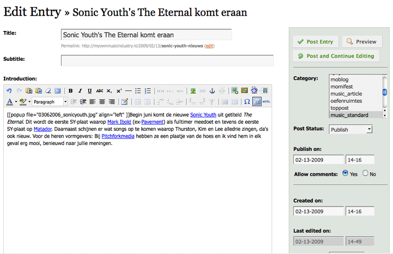Viewport: 393px width, 254px height.
Task: Click the Redo arrow icon
Action: (x=19, y=91)
